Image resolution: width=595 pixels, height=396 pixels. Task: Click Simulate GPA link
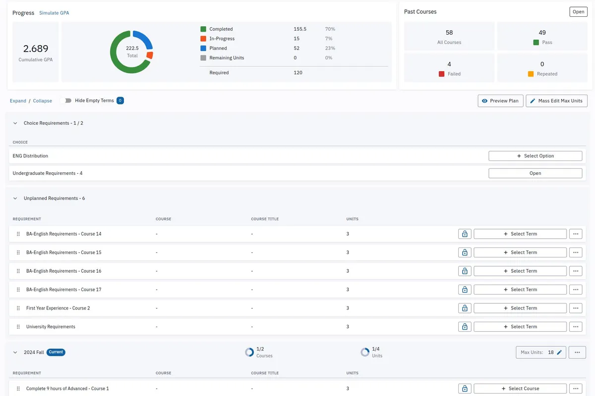(x=54, y=13)
